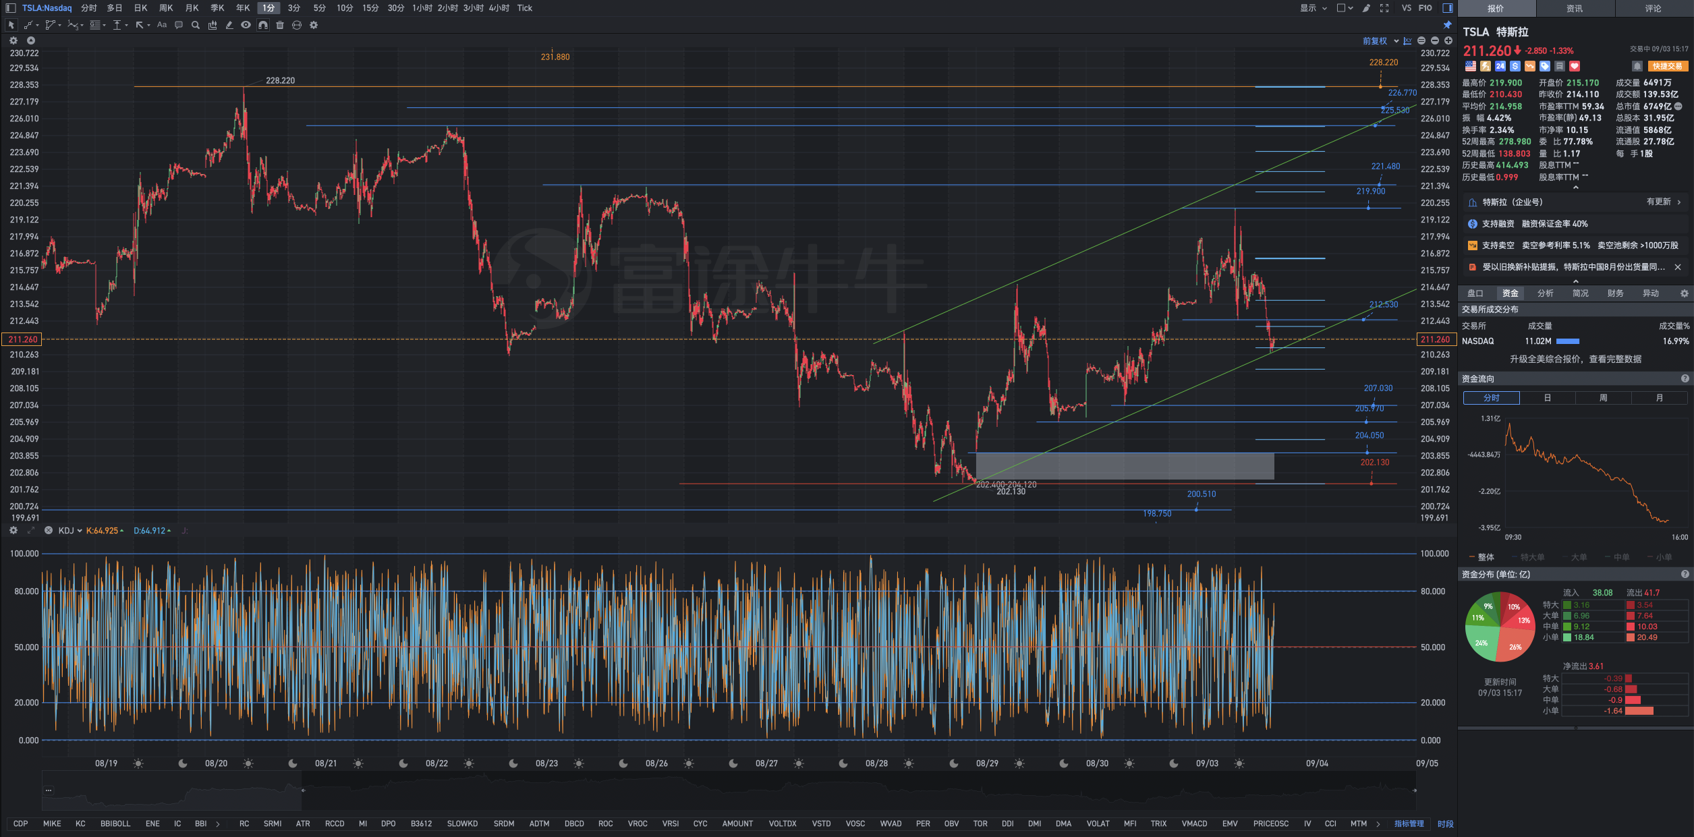1694x837 pixels.
Task: Select the 分析 analysis sub-tab
Action: (1546, 293)
